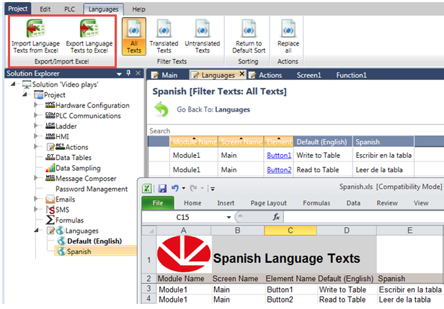Click the Replace all icon

pyautogui.click(x=288, y=30)
